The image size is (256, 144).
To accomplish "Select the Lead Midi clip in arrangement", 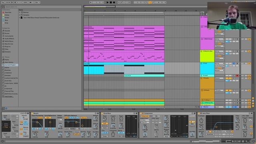I will (x=144, y=76).
